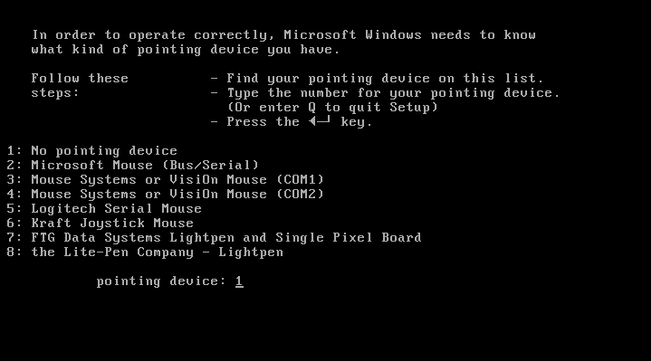Select option 1: No pointing device
The width and height of the screenshot is (652, 362).
pos(91,151)
